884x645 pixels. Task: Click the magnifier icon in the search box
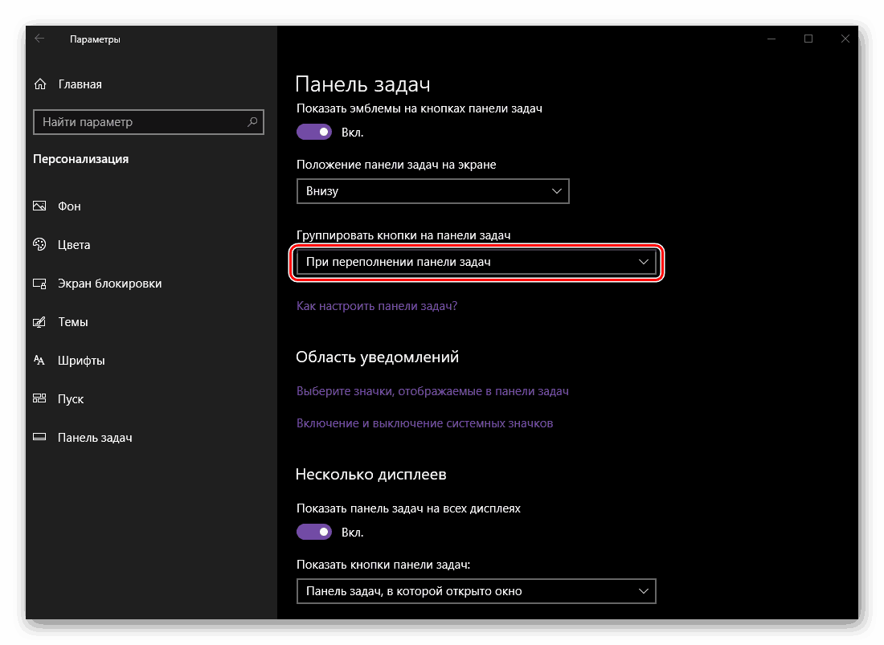point(252,121)
